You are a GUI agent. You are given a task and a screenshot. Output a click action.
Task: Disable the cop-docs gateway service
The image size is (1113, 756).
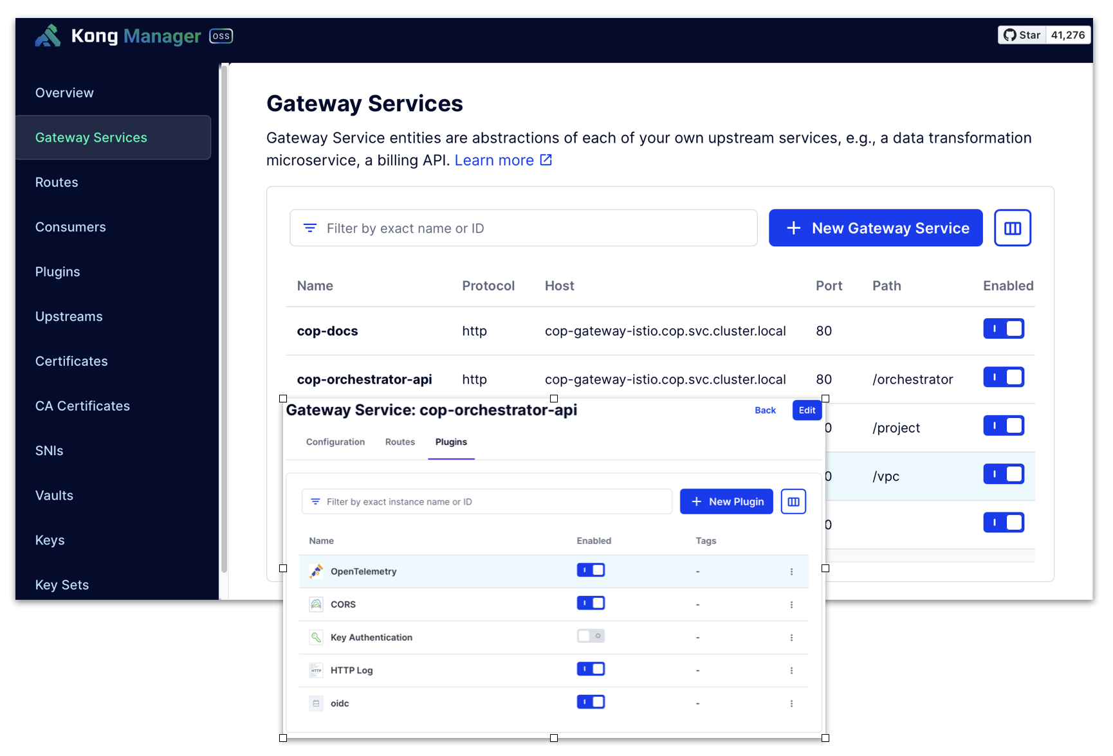coord(1004,328)
